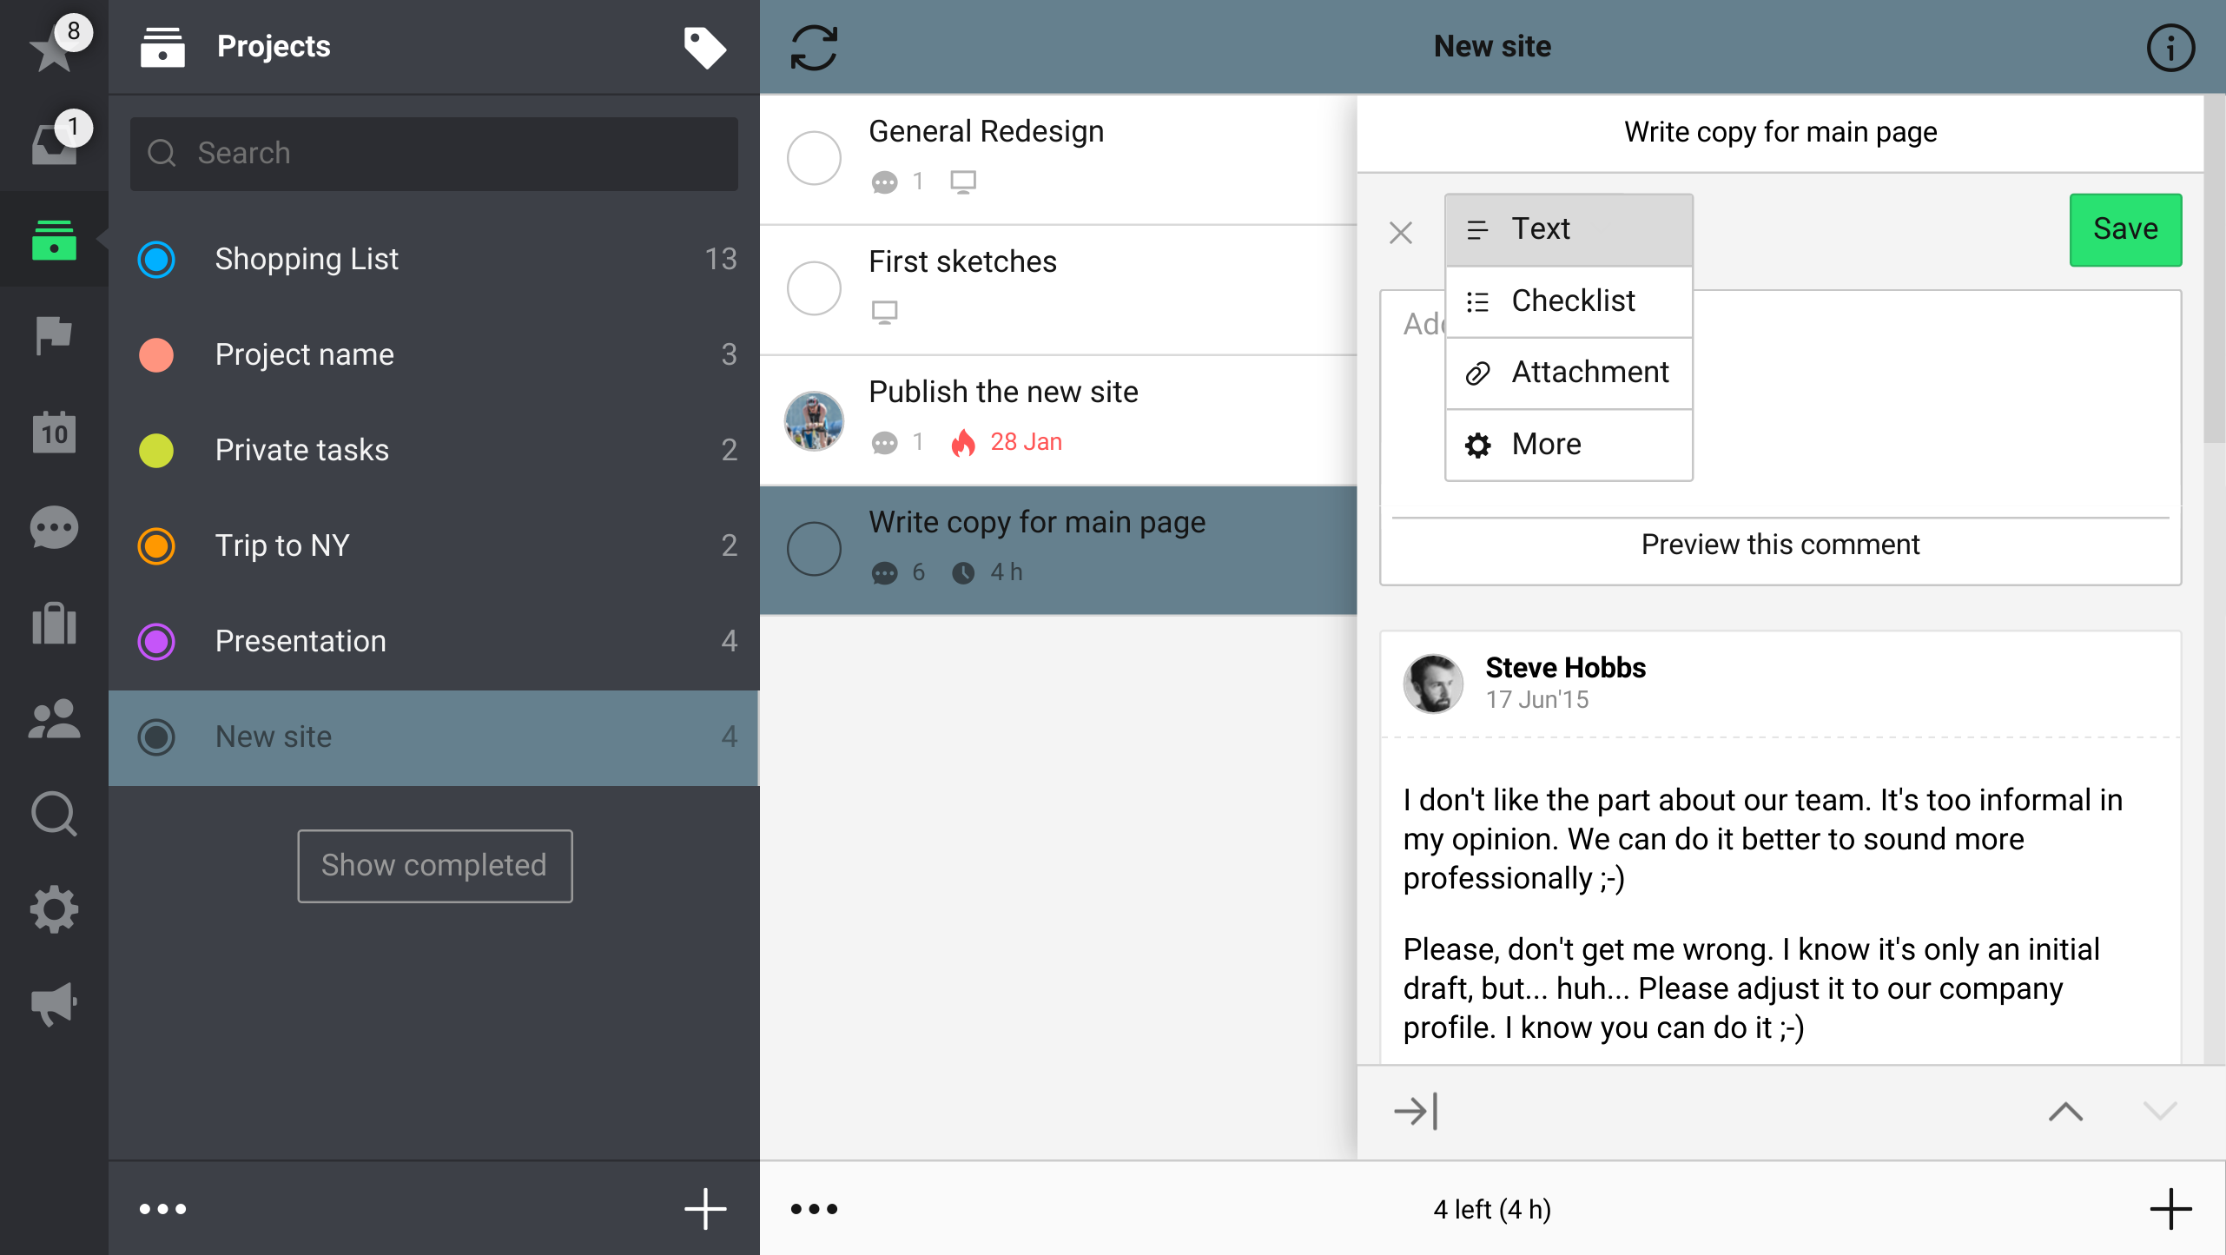The width and height of the screenshot is (2226, 1255).
Task: Go to next task with the down chevron
Action: (x=2159, y=1111)
